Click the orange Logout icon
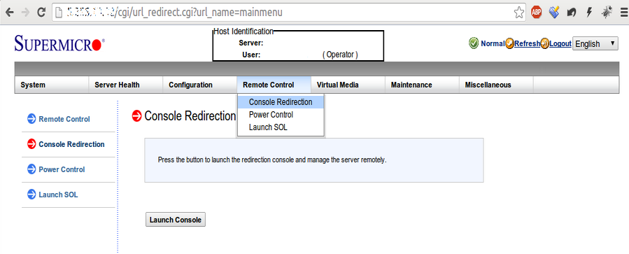The image size is (629, 254). (545, 43)
